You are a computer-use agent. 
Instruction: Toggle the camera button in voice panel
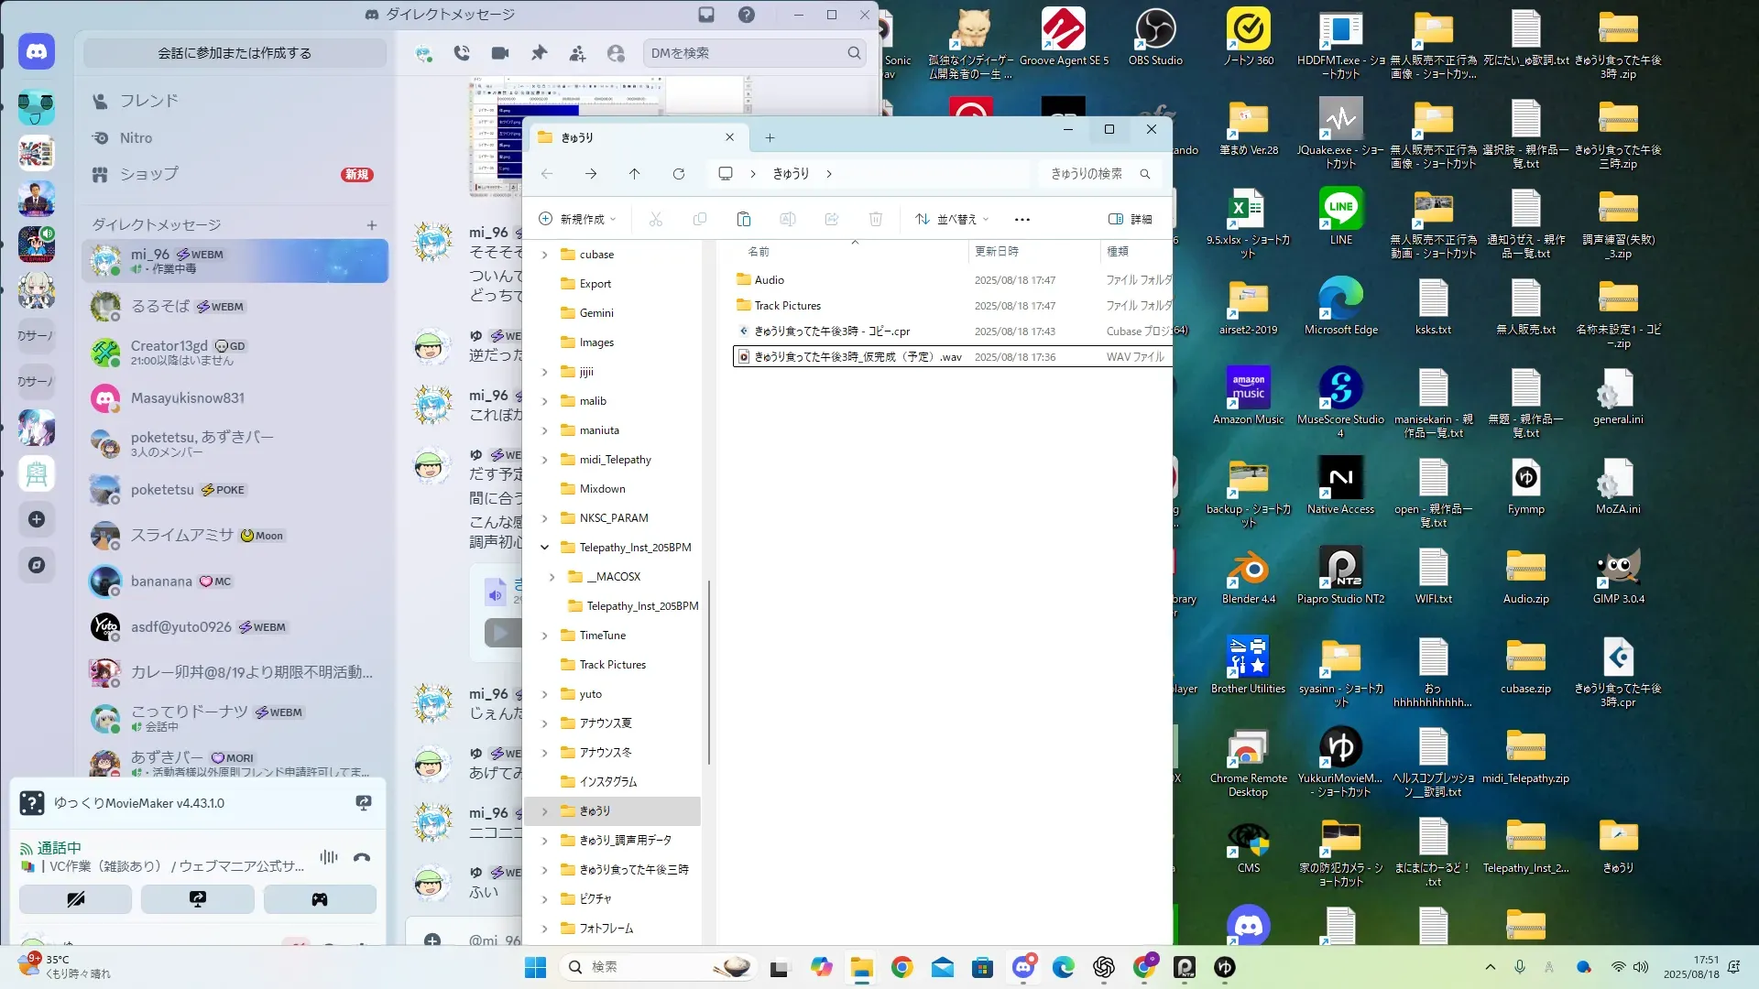click(75, 899)
